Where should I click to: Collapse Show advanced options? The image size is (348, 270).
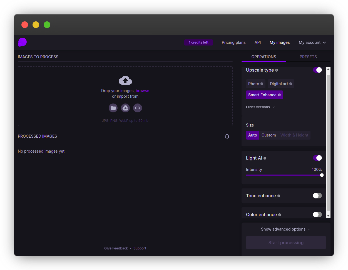[286, 229]
